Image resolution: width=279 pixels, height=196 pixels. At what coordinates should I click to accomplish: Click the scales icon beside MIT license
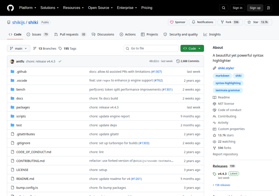tap(214, 104)
